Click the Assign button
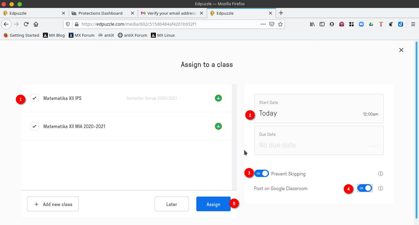The width and height of the screenshot is (419, 225). tap(213, 204)
